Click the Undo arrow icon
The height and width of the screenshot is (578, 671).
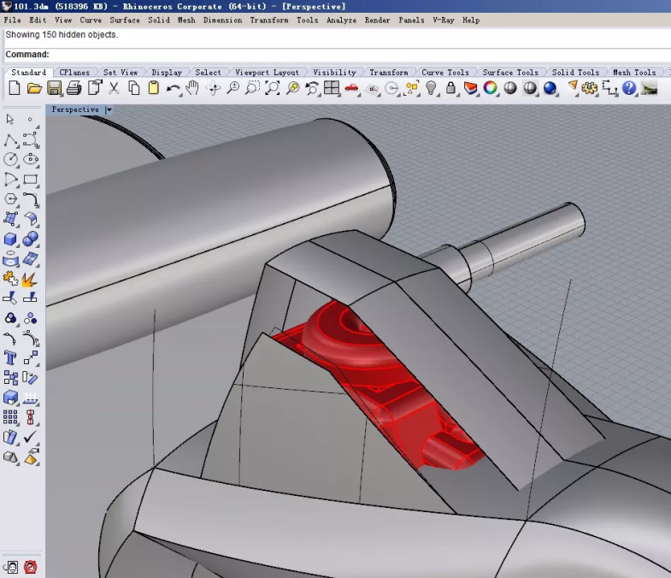(174, 88)
